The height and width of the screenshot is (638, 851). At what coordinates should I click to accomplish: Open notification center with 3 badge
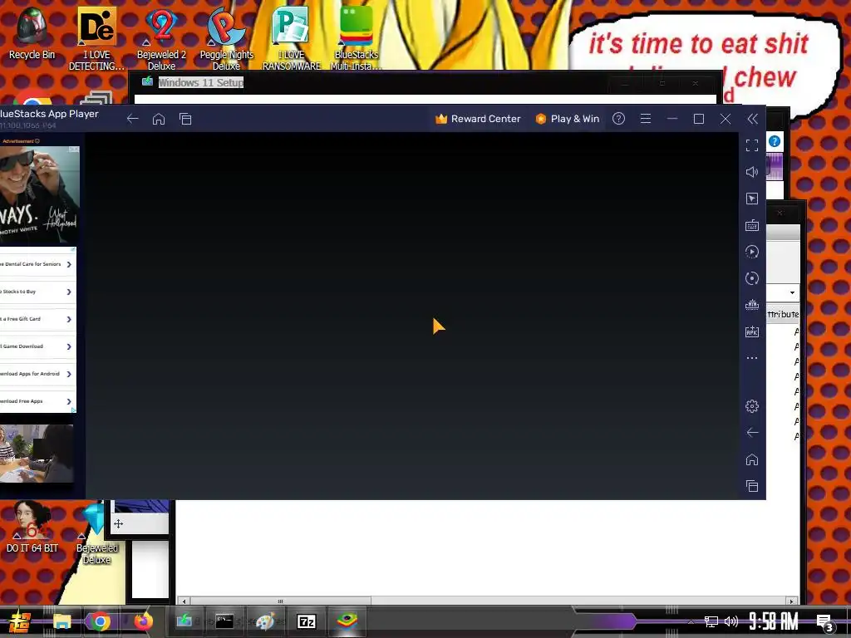[x=825, y=623]
